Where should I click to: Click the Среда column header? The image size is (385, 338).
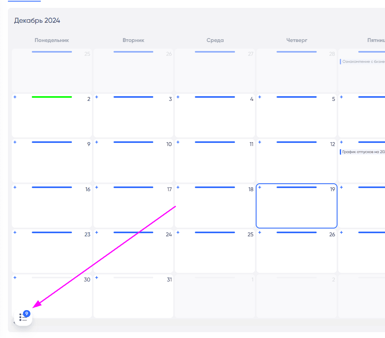click(x=215, y=40)
